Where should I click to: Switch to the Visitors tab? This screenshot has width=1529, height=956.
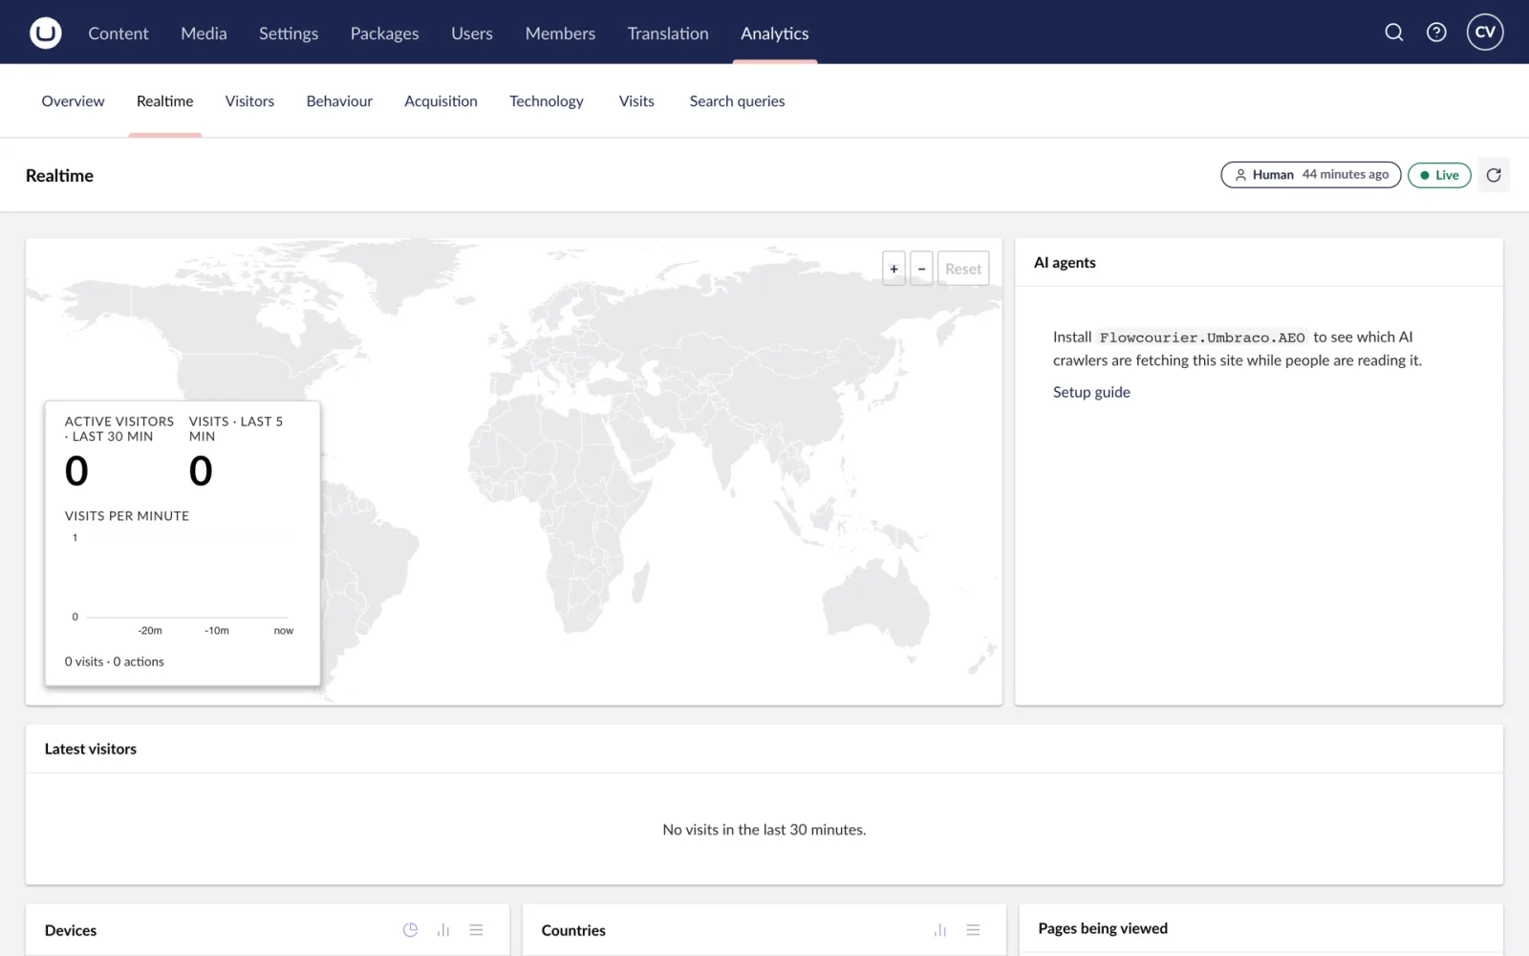click(x=249, y=101)
